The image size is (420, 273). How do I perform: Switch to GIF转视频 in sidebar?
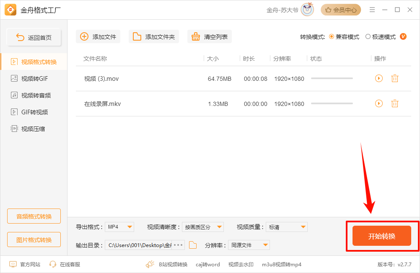34,112
